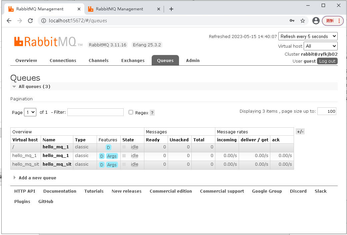The height and width of the screenshot is (235, 347).
Task: Open queue hello_mq_1 in vhost /
Action: pyautogui.click(x=56, y=147)
